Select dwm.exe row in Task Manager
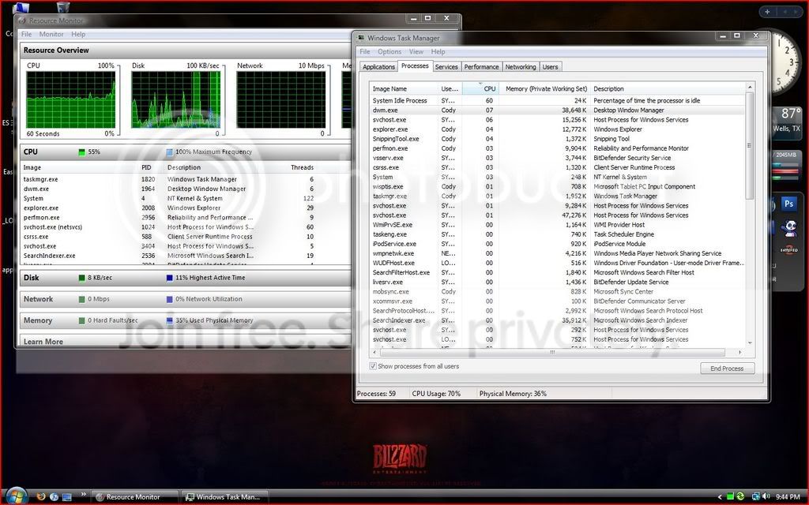The image size is (809, 505). (557, 110)
